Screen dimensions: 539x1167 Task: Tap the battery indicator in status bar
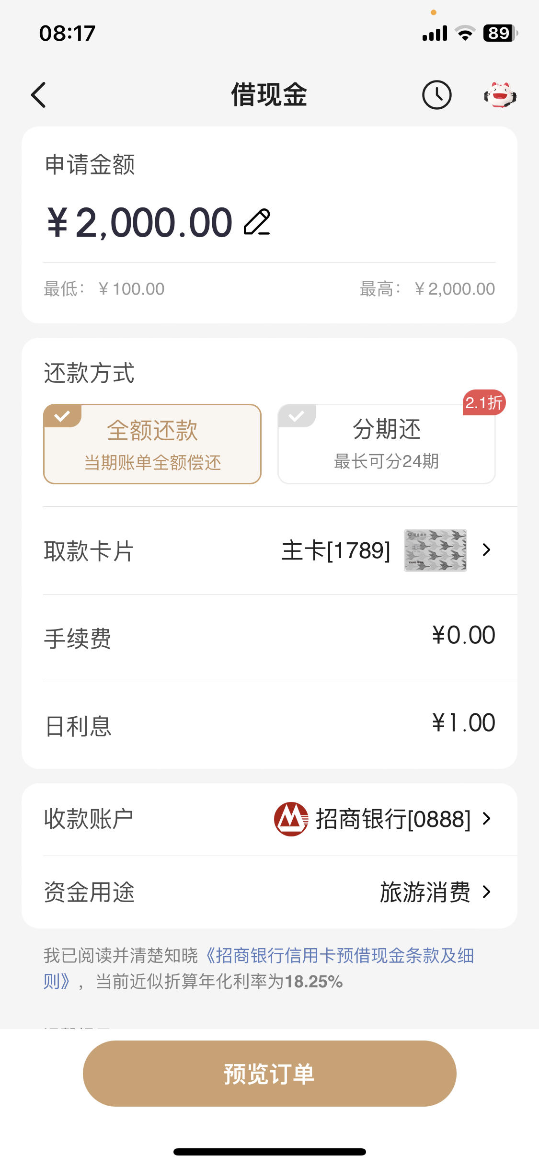500,33
